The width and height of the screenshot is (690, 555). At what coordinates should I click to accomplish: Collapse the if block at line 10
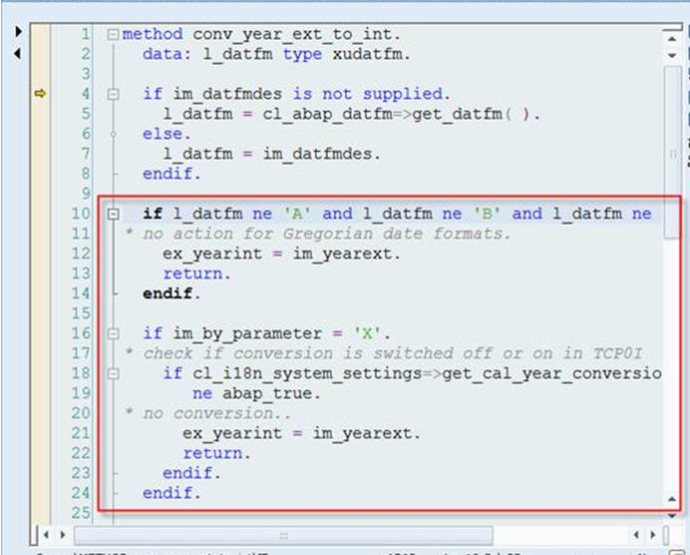point(113,214)
